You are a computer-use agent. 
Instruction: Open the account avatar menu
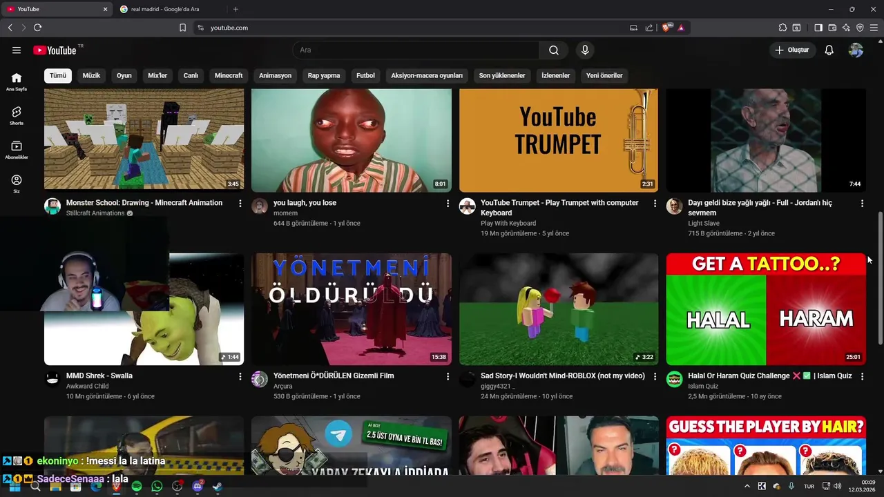click(x=856, y=50)
